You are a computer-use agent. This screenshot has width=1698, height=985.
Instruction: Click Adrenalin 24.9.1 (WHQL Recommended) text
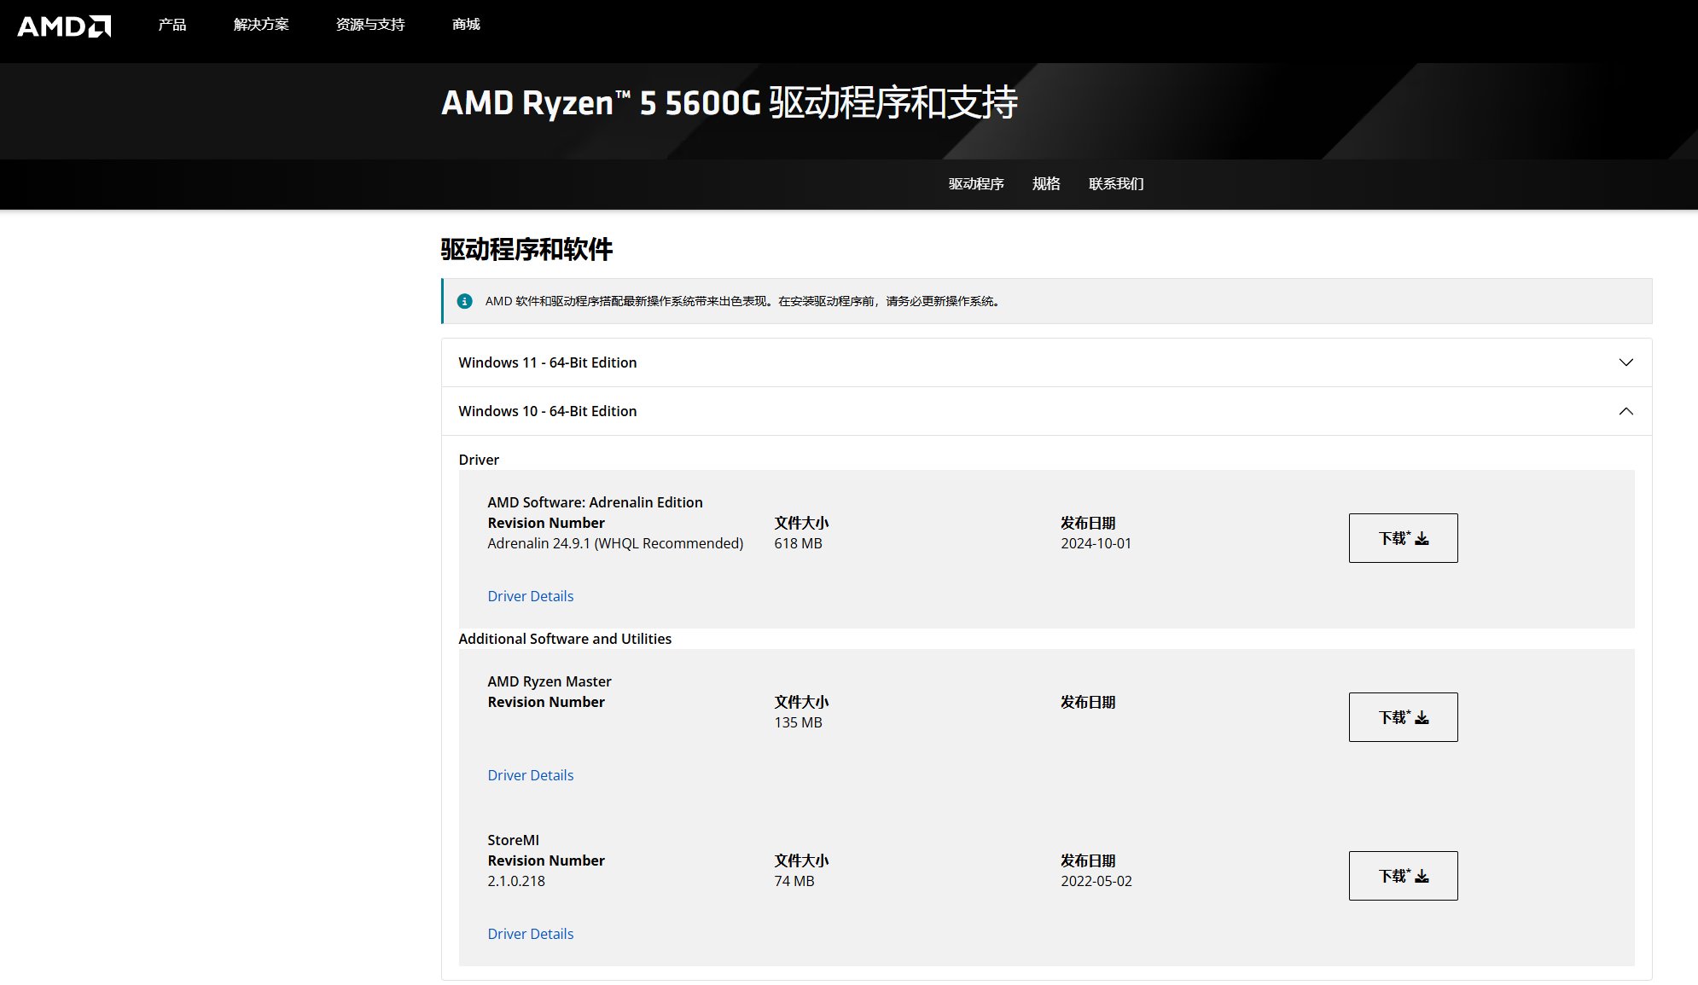[615, 543]
